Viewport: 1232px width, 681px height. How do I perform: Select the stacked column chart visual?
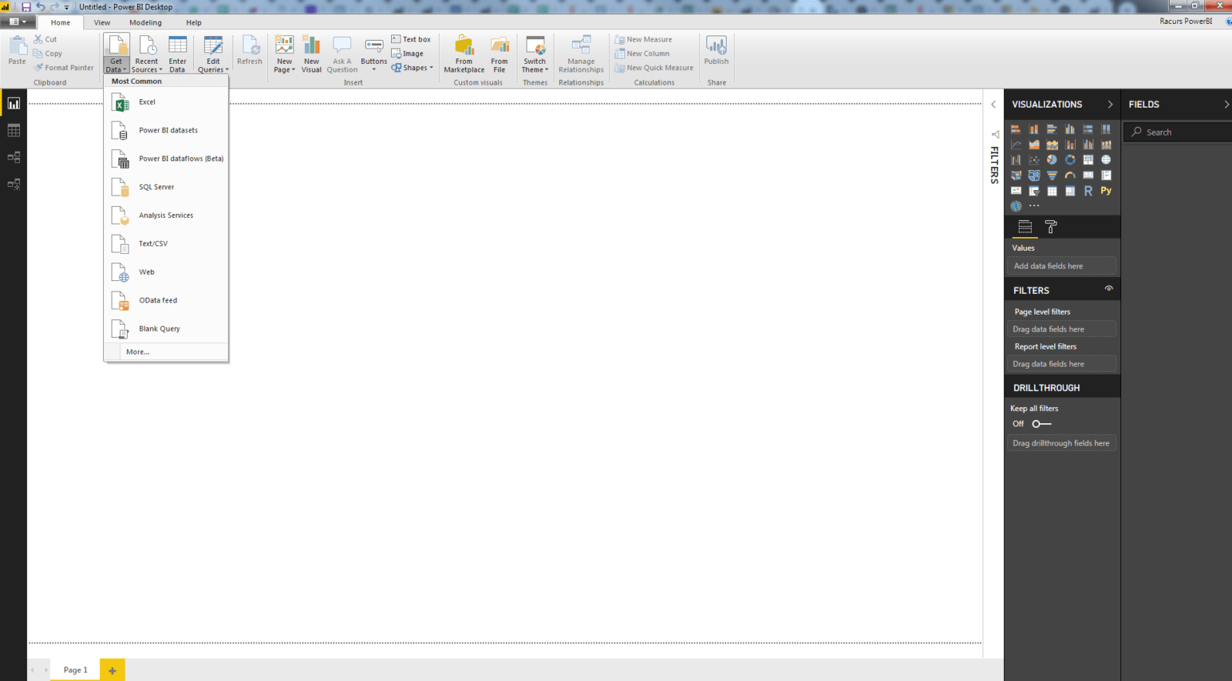coord(1034,129)
